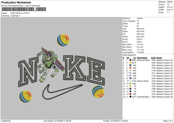Click the Up value '54.8 mm'

pyautogui.click(x=140, y=34)
